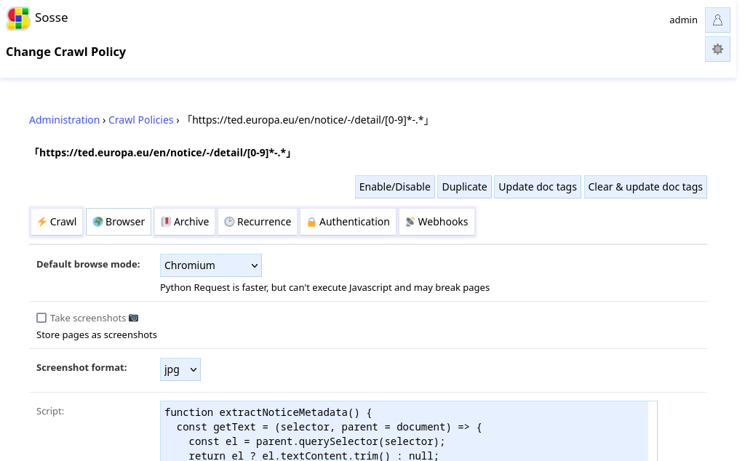This screenshot has width=745, height=461.
Task: Go to the Administration breadcrumb link
Action: pyautogui.click(x=65, y=120)
